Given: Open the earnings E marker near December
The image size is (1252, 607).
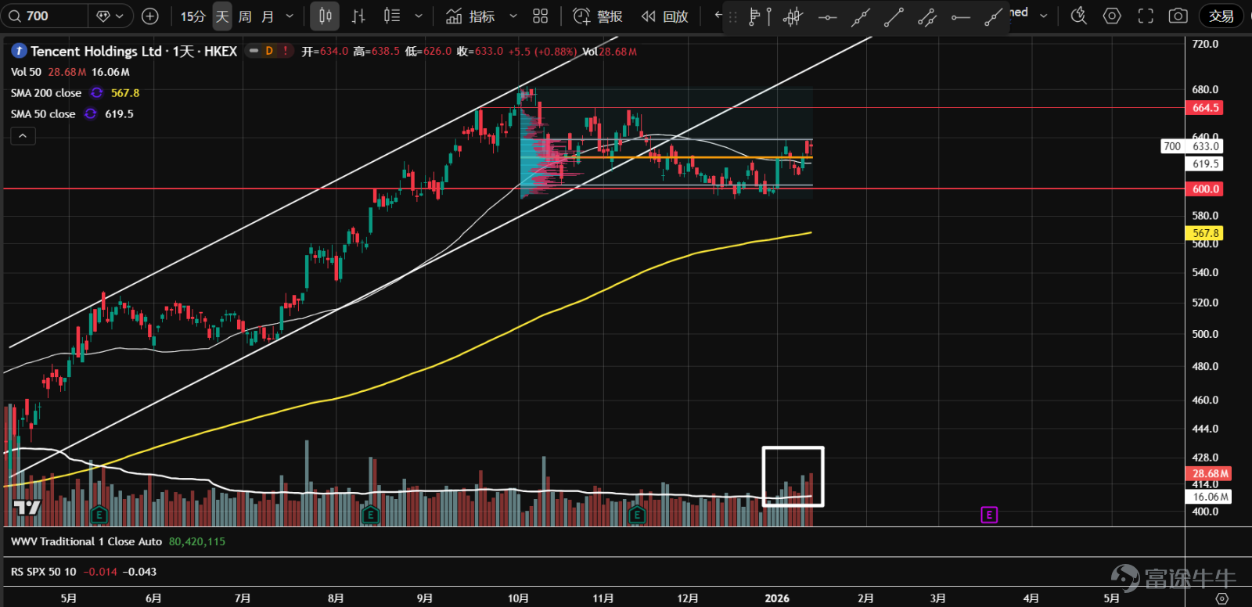Looking at the screenshot, I should point(637,515).
